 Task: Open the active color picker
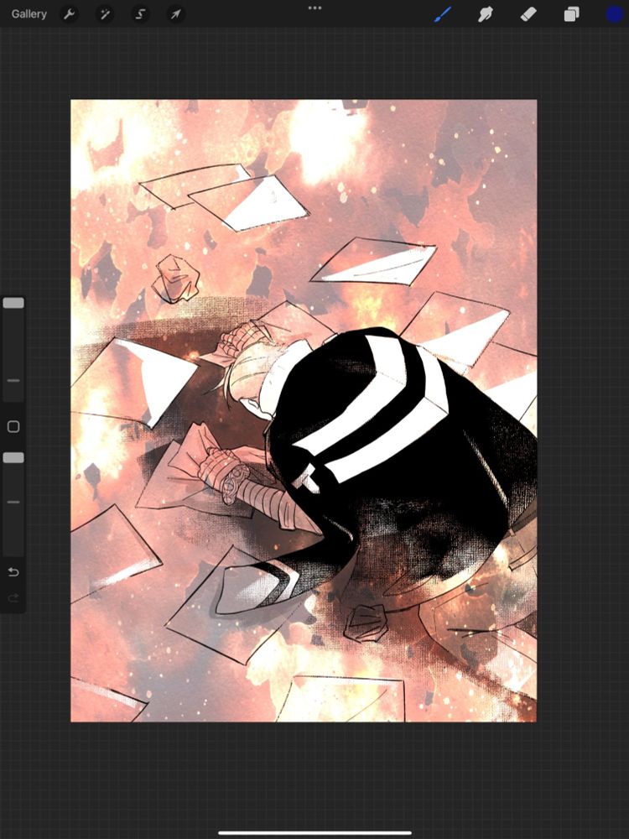tap(615, 14)
